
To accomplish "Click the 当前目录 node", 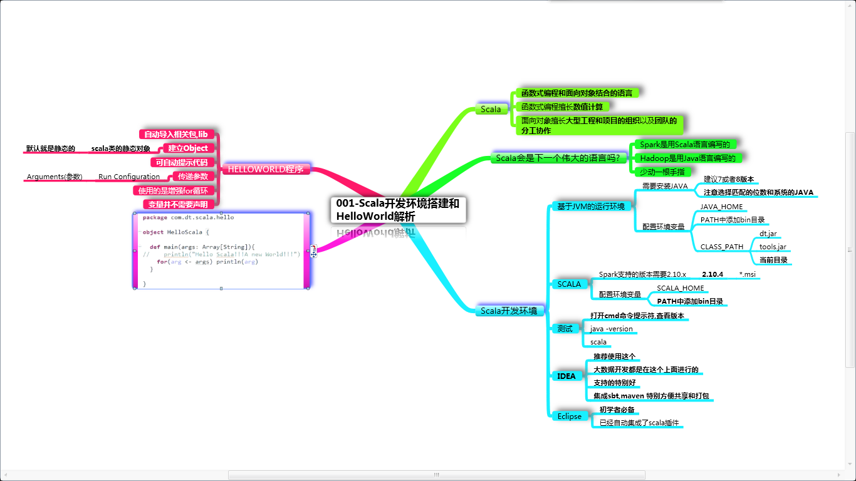I will [x=773, y=260].
